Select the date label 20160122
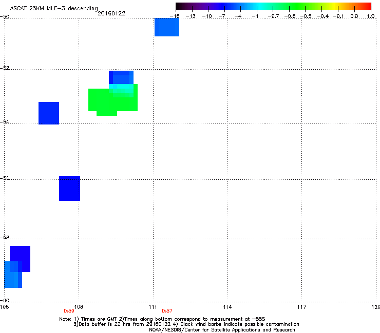 111,13
